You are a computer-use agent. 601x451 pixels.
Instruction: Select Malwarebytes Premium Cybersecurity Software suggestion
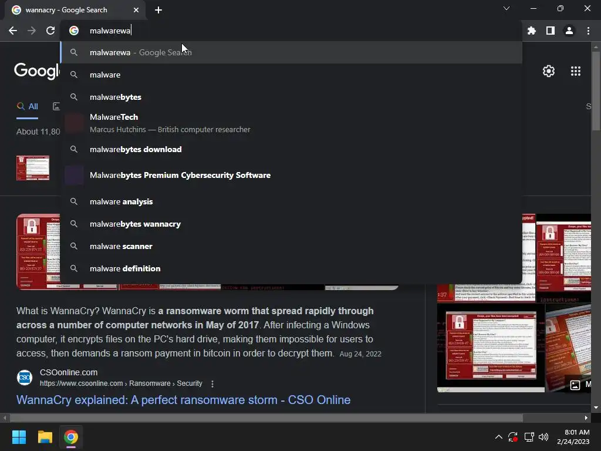291,175
